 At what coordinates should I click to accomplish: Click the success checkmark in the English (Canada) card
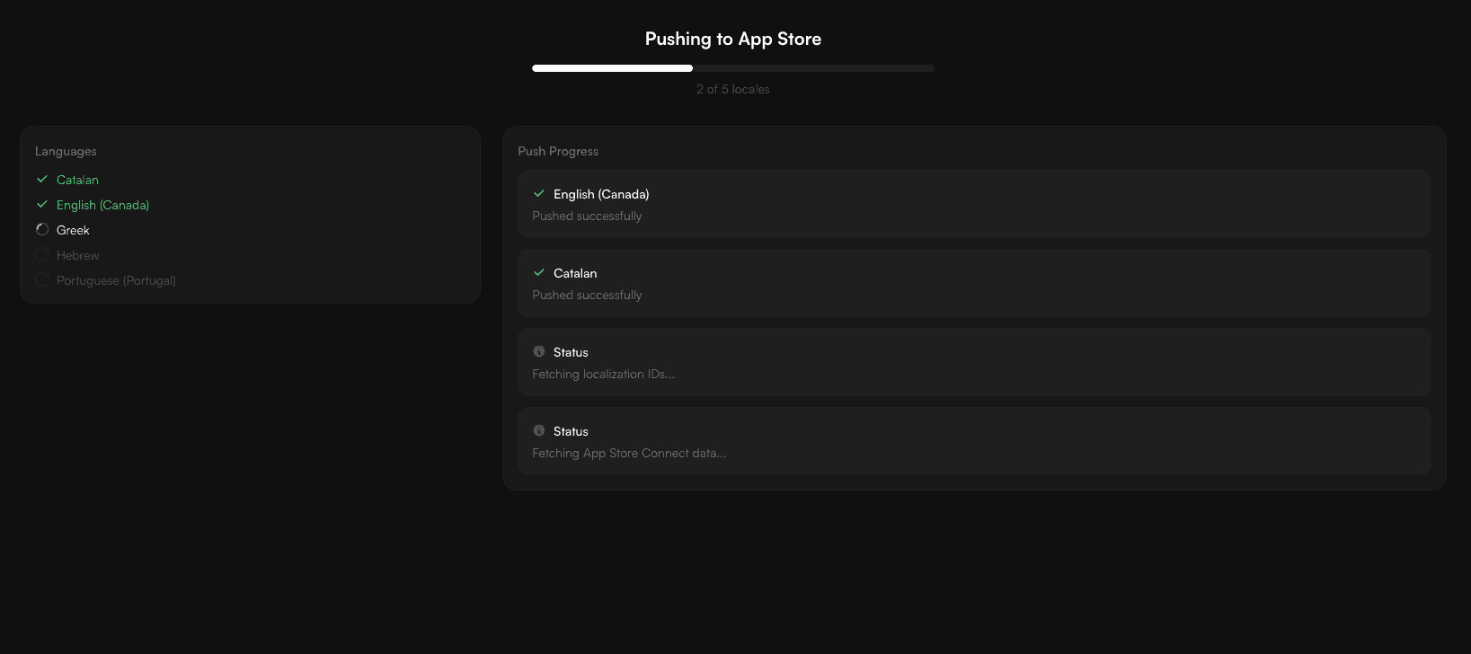[x=539, y=193]
